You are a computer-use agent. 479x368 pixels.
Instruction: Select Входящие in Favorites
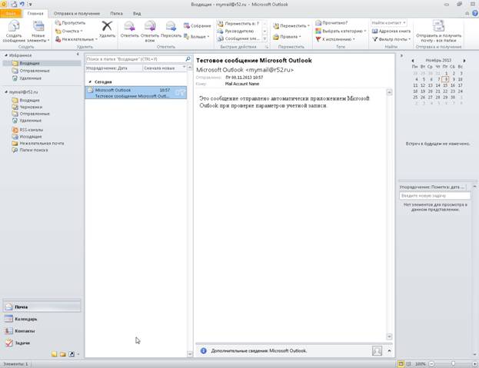point(29,63)
